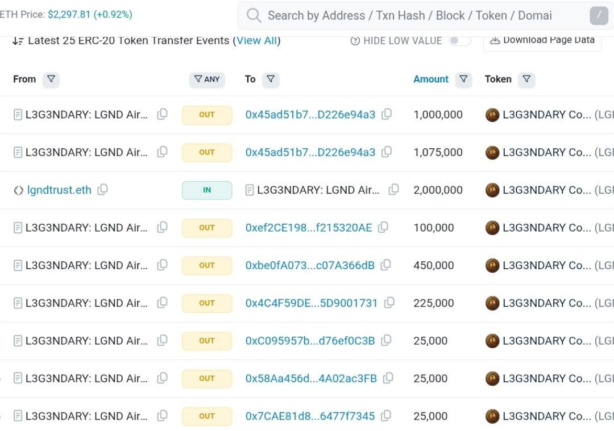Open 0x45ad51b7 address in 1,000,000 row
The image size is (614, 431).
(x=310, y=115)
